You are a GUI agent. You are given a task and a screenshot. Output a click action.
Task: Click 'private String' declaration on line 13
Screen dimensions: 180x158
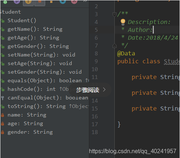156,93
